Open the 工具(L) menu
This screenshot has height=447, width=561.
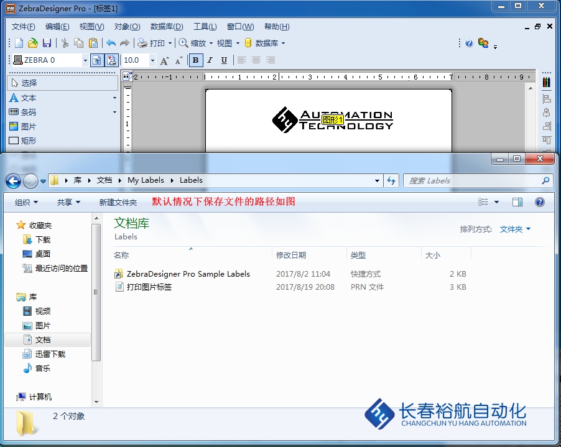pos(205,27)
